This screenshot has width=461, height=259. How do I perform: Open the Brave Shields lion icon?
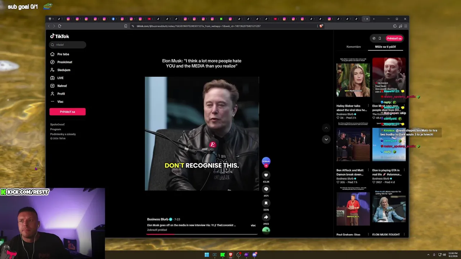coord(321,26)
